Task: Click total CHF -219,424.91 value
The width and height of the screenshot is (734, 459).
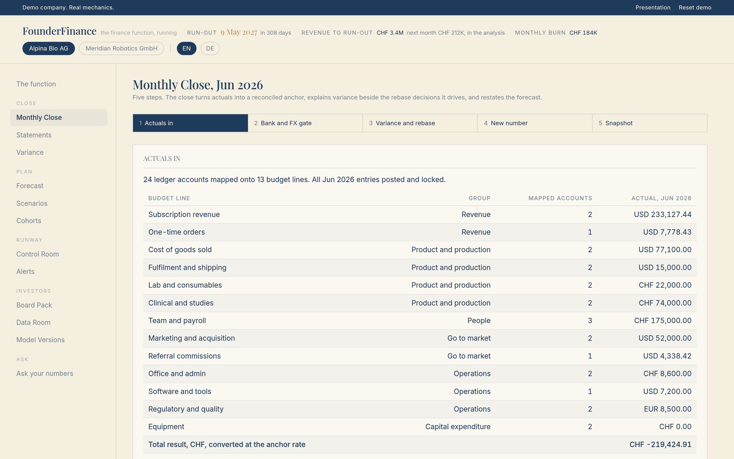Action: tap(660, 445)
